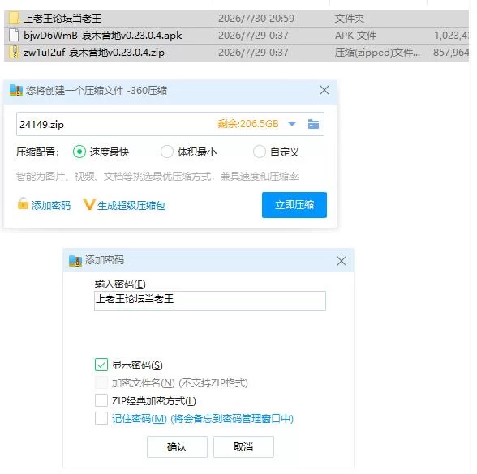Expand the save path dropdown arrow
Screen dimensions: 477x474
tap(292, 124)
